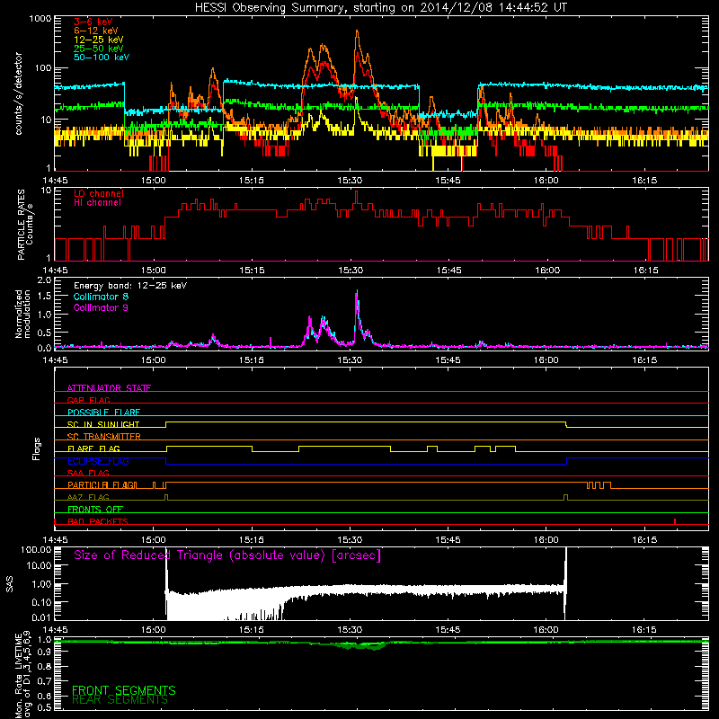The width and height of the screenshot is (719, 719).
Task: Select the Collimator 8 legend entry
Action: [x=101, y=297]
